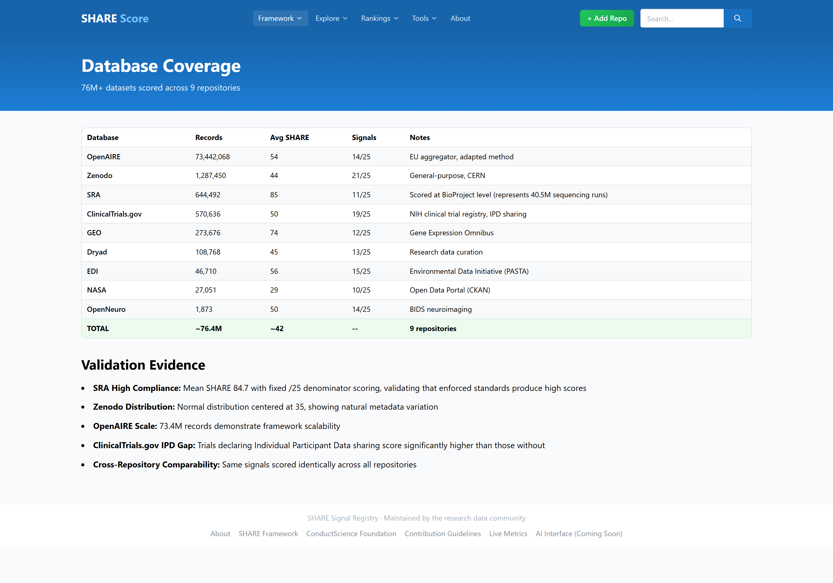Click the ~42 total average value
833x583 pixels.
tap(277, 329)
